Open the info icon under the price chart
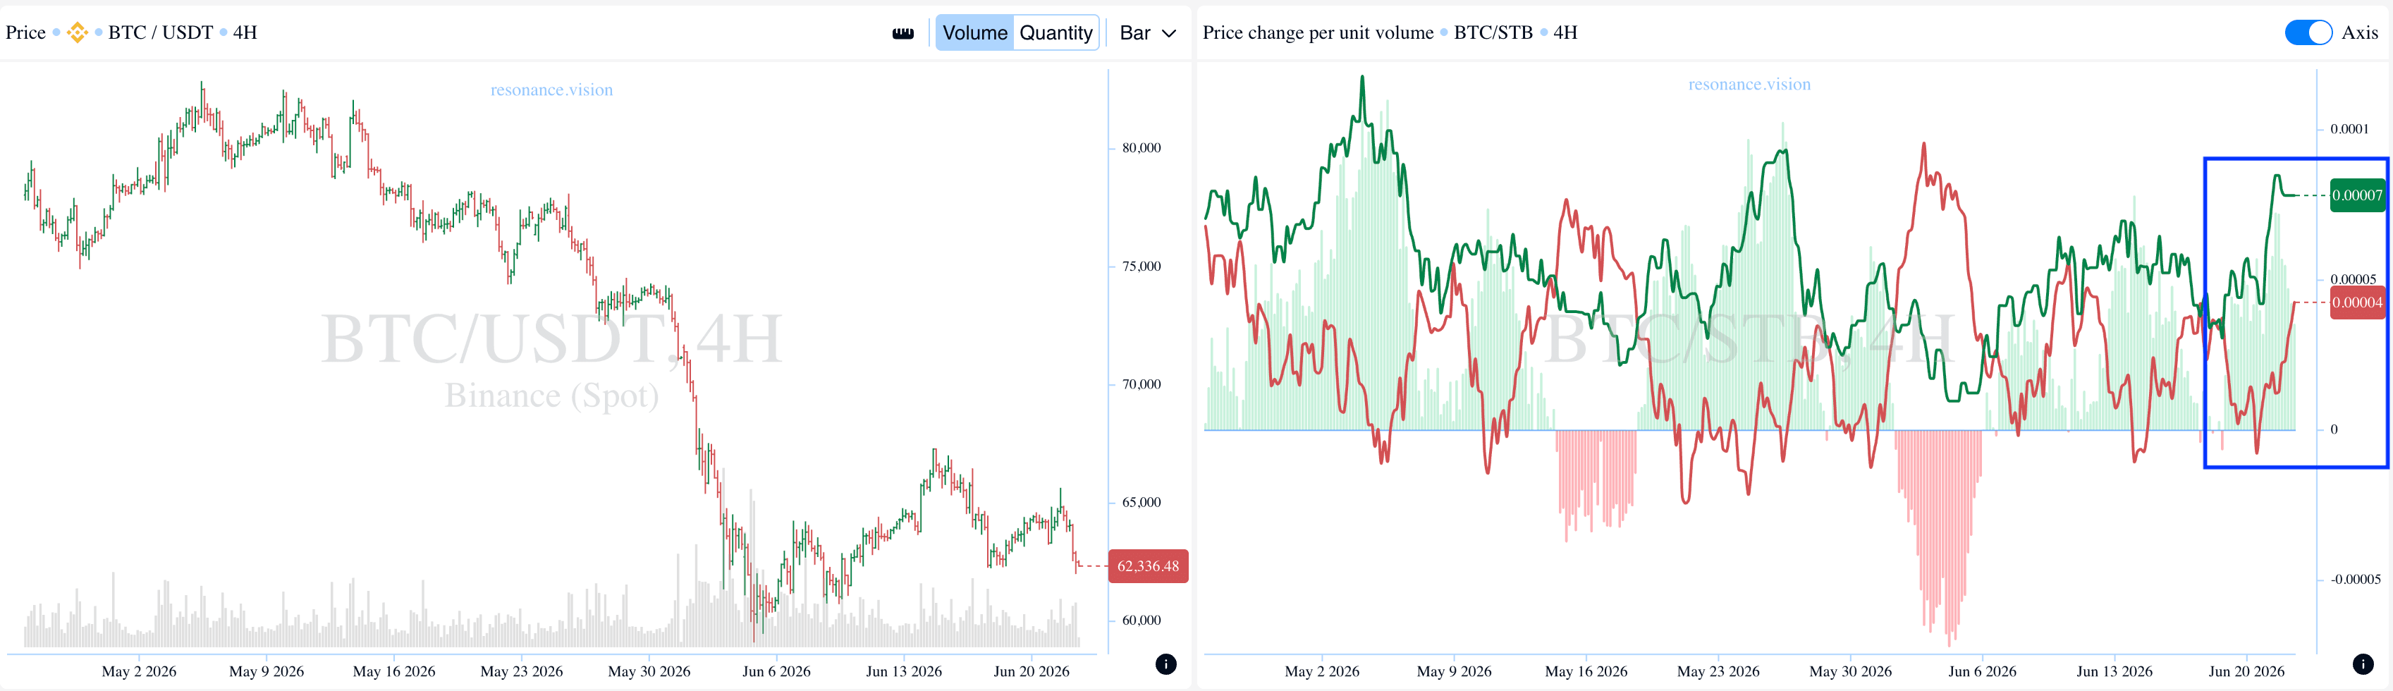 1166,664
